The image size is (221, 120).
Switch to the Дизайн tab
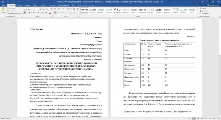[27, 5]
